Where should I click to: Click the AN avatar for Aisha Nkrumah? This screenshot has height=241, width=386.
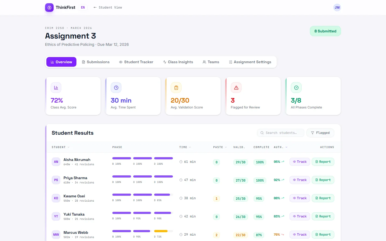point(56,162)
